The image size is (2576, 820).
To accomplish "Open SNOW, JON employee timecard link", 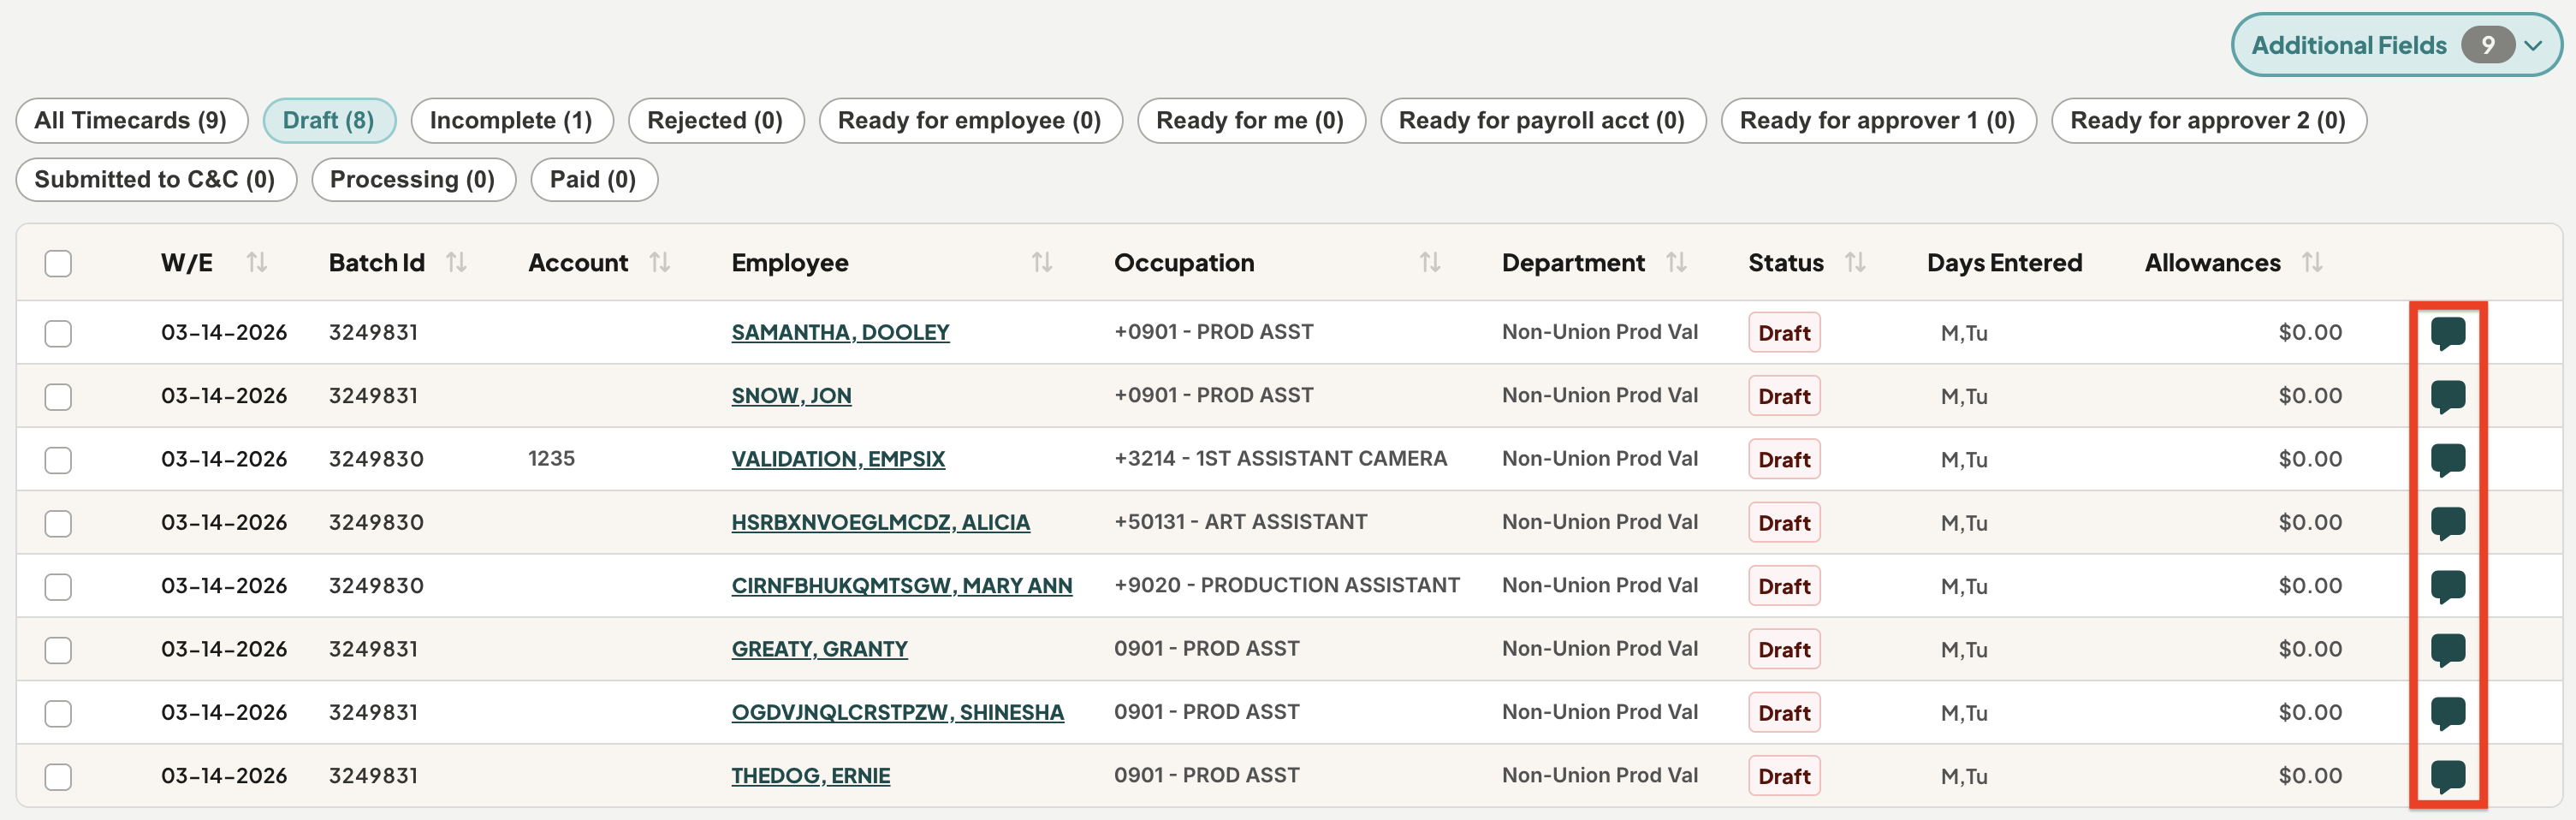I will tap(791, 396).
